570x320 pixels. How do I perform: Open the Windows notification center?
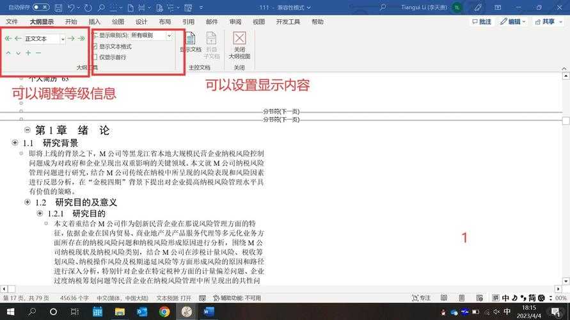(556, 312)
